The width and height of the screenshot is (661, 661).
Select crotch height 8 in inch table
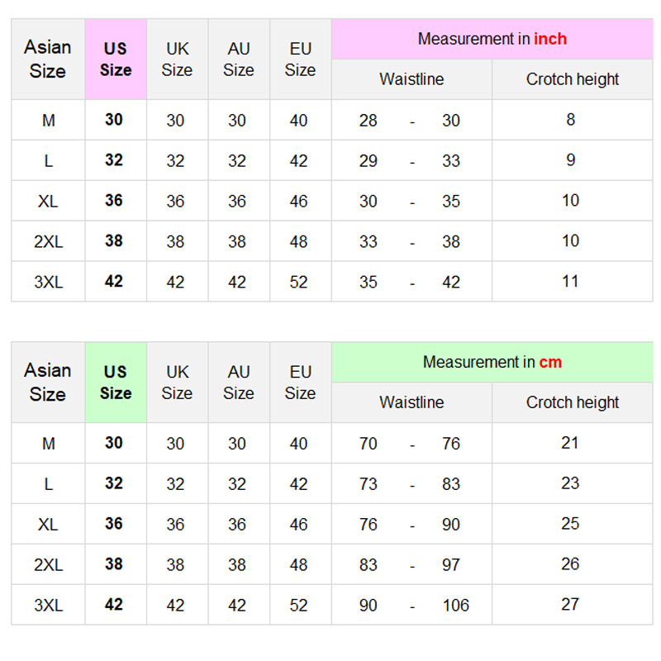point(570,120)
